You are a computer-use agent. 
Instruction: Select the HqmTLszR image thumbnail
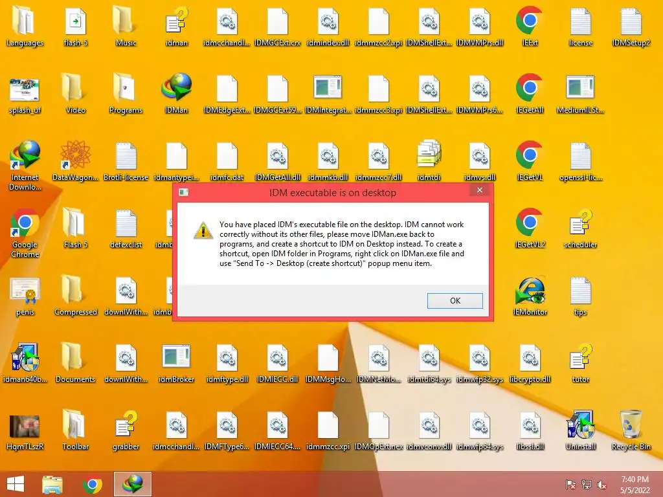point(25,426)
